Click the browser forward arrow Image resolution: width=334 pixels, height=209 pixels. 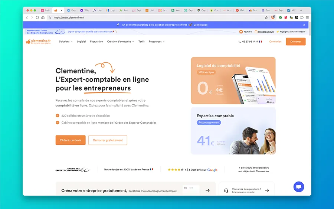click(x=32, y=17)
